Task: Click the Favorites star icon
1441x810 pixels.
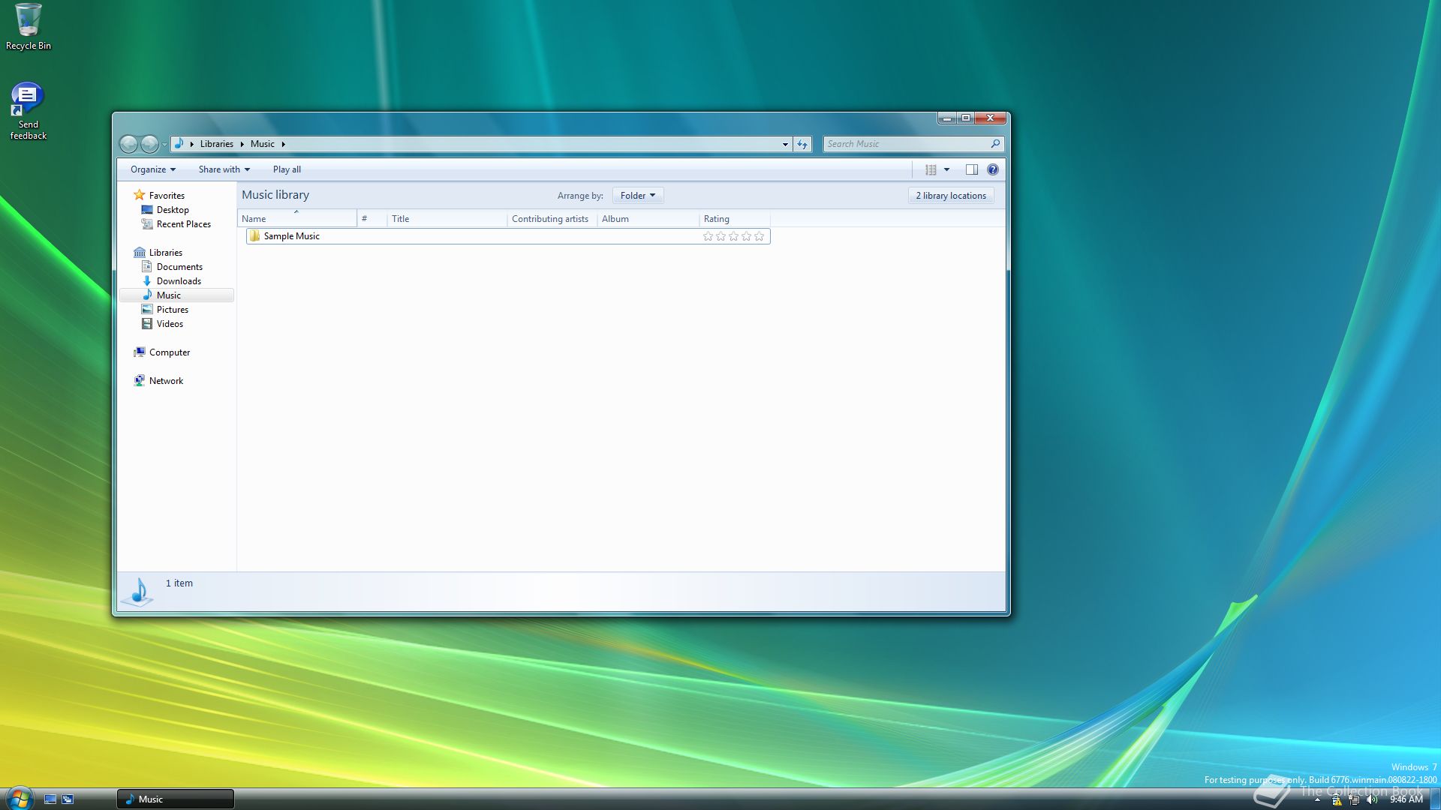Action: (x=139, y=195)
